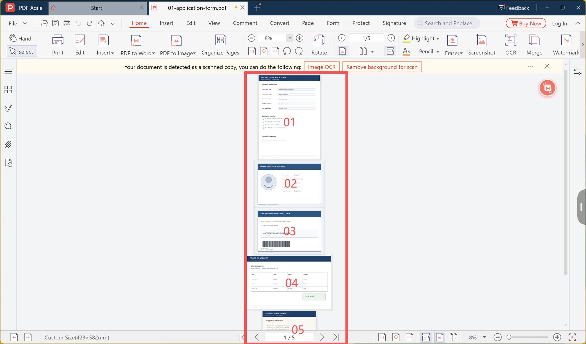
Task: Jump to last page in bottom bar
Action: tap(336, 337)
